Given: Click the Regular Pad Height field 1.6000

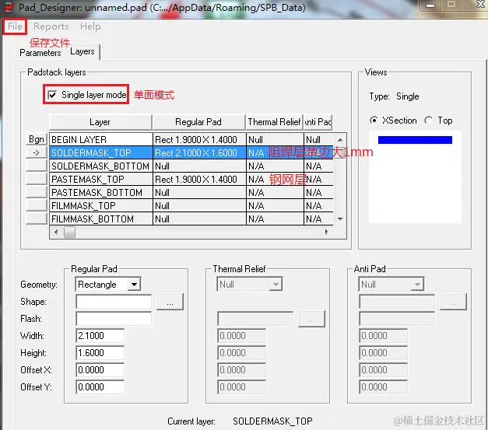Looking at the screenshot, I should click(100, 353).
